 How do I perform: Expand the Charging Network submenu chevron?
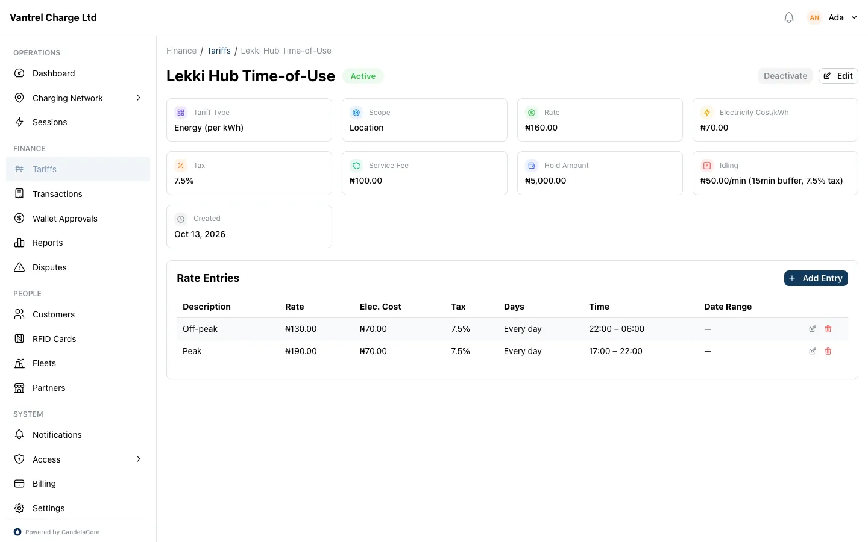pyautogui.click(x=139, y=98)
